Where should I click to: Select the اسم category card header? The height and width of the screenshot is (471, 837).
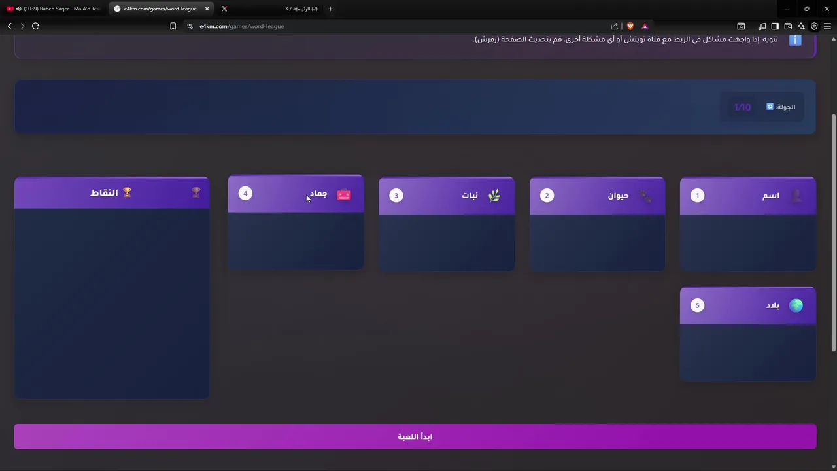(748, 196)
